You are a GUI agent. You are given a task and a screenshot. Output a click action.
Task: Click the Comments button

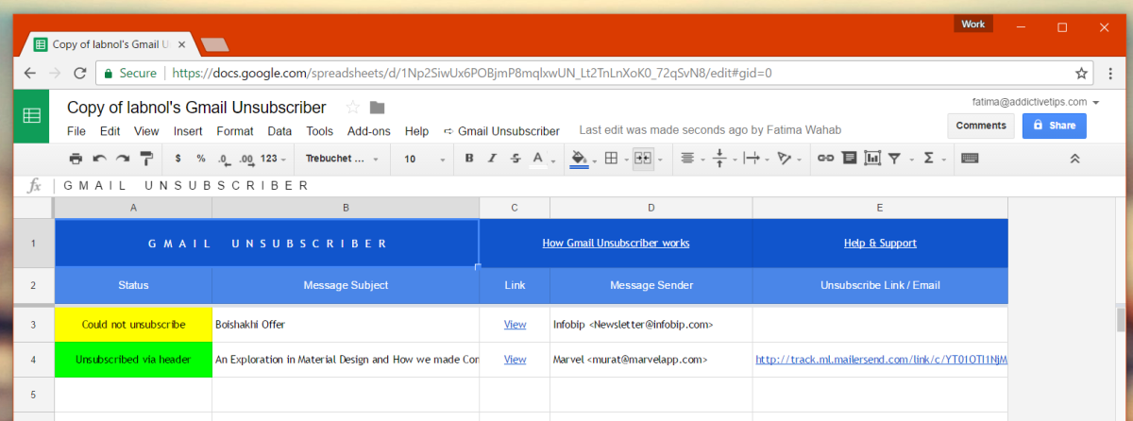pos(981,126)
